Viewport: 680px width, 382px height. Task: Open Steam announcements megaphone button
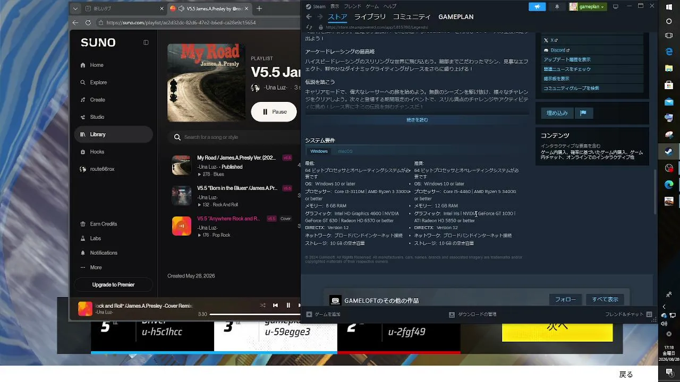point(537,6)
